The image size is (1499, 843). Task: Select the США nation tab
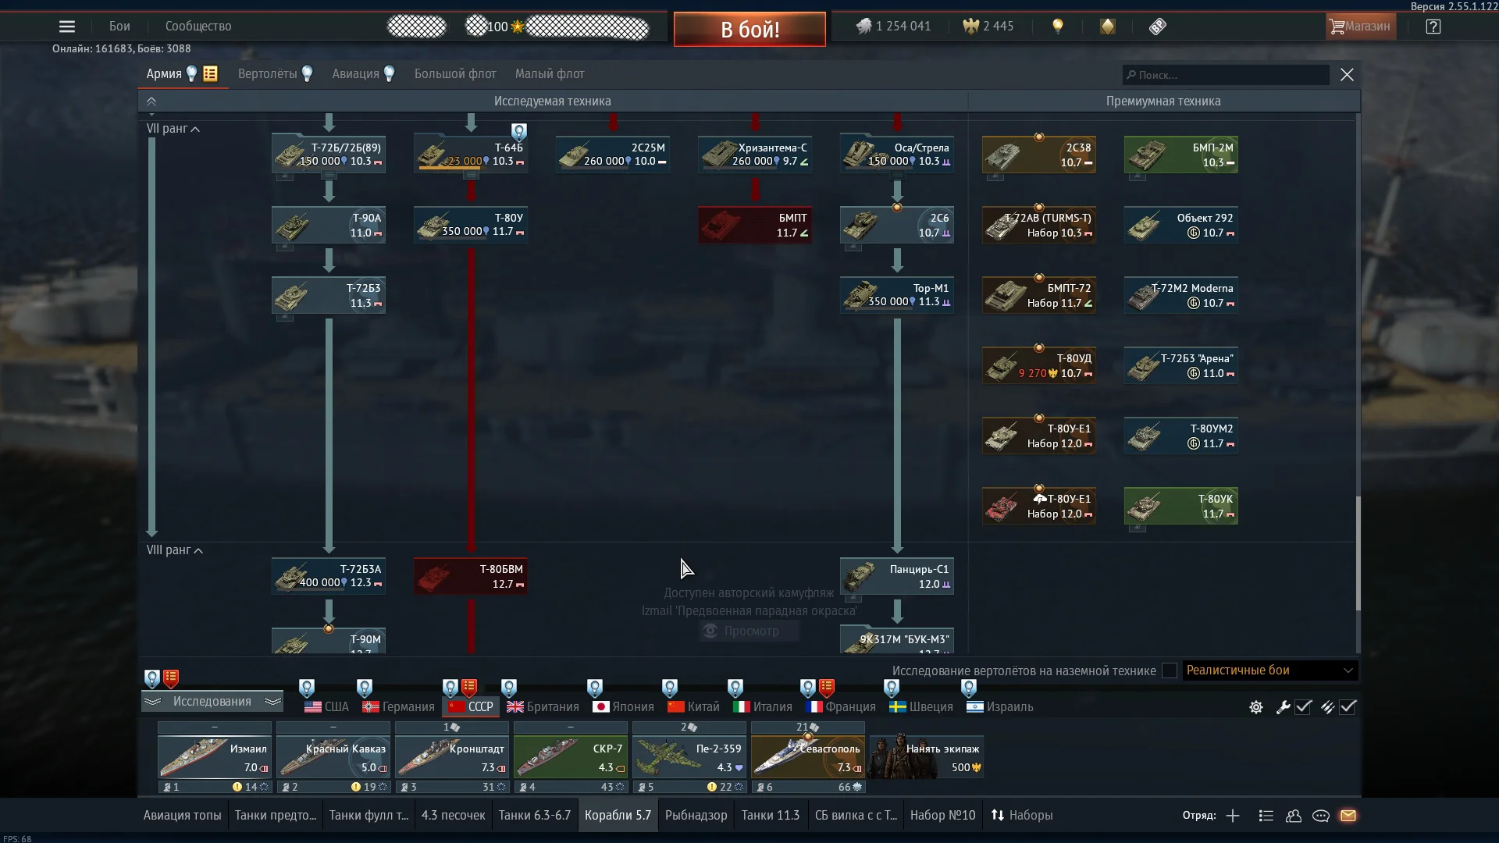pos(326,707)
